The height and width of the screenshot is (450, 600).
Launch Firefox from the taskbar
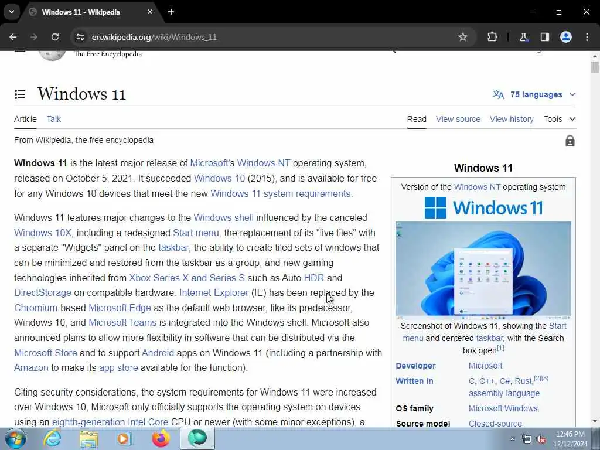coord(161,438)
